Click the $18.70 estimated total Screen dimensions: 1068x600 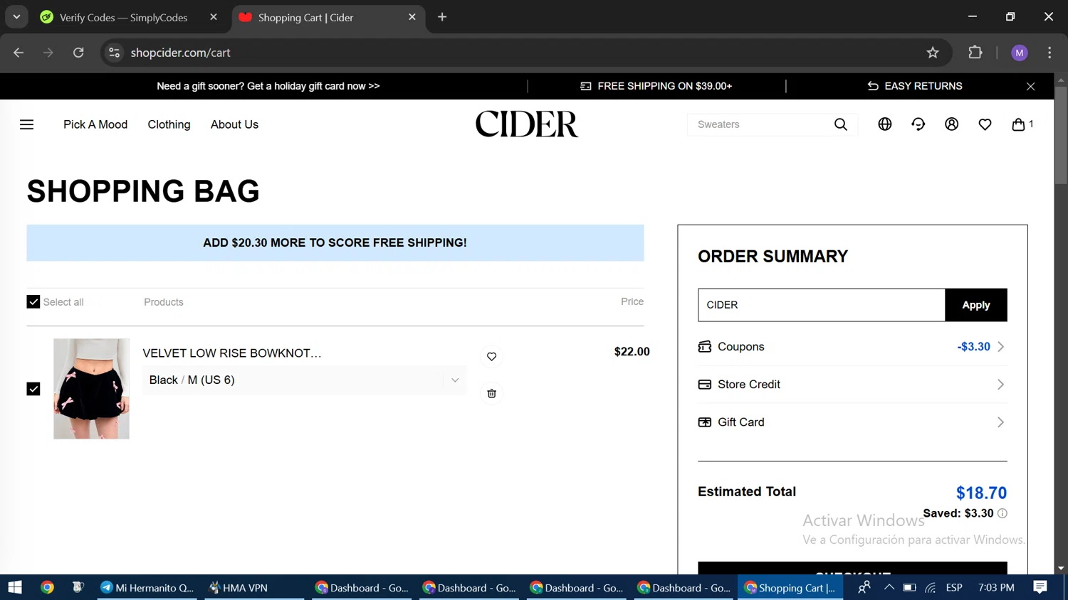(x=981, y=493)
